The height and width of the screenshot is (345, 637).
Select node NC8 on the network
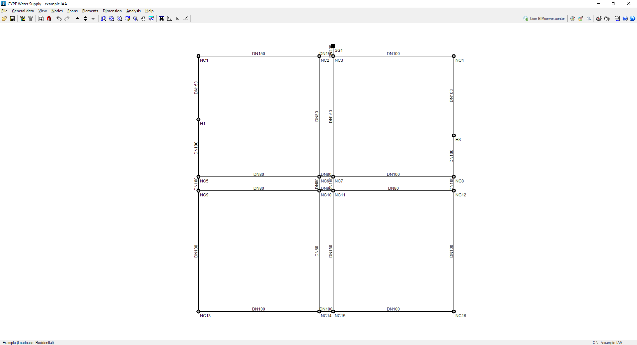point(454,177)
